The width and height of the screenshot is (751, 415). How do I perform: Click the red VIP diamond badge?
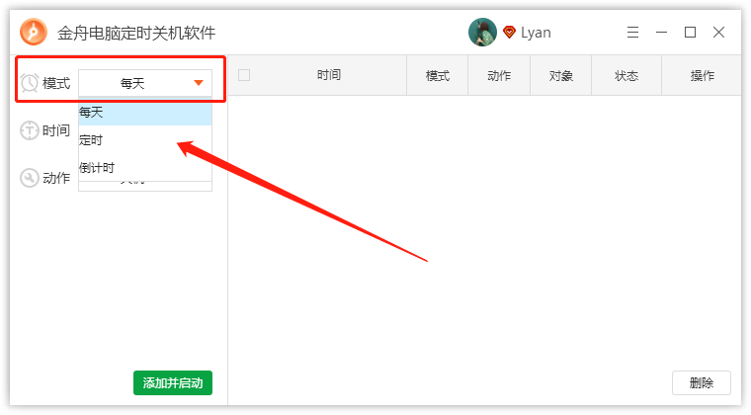[x=509, y=32]
